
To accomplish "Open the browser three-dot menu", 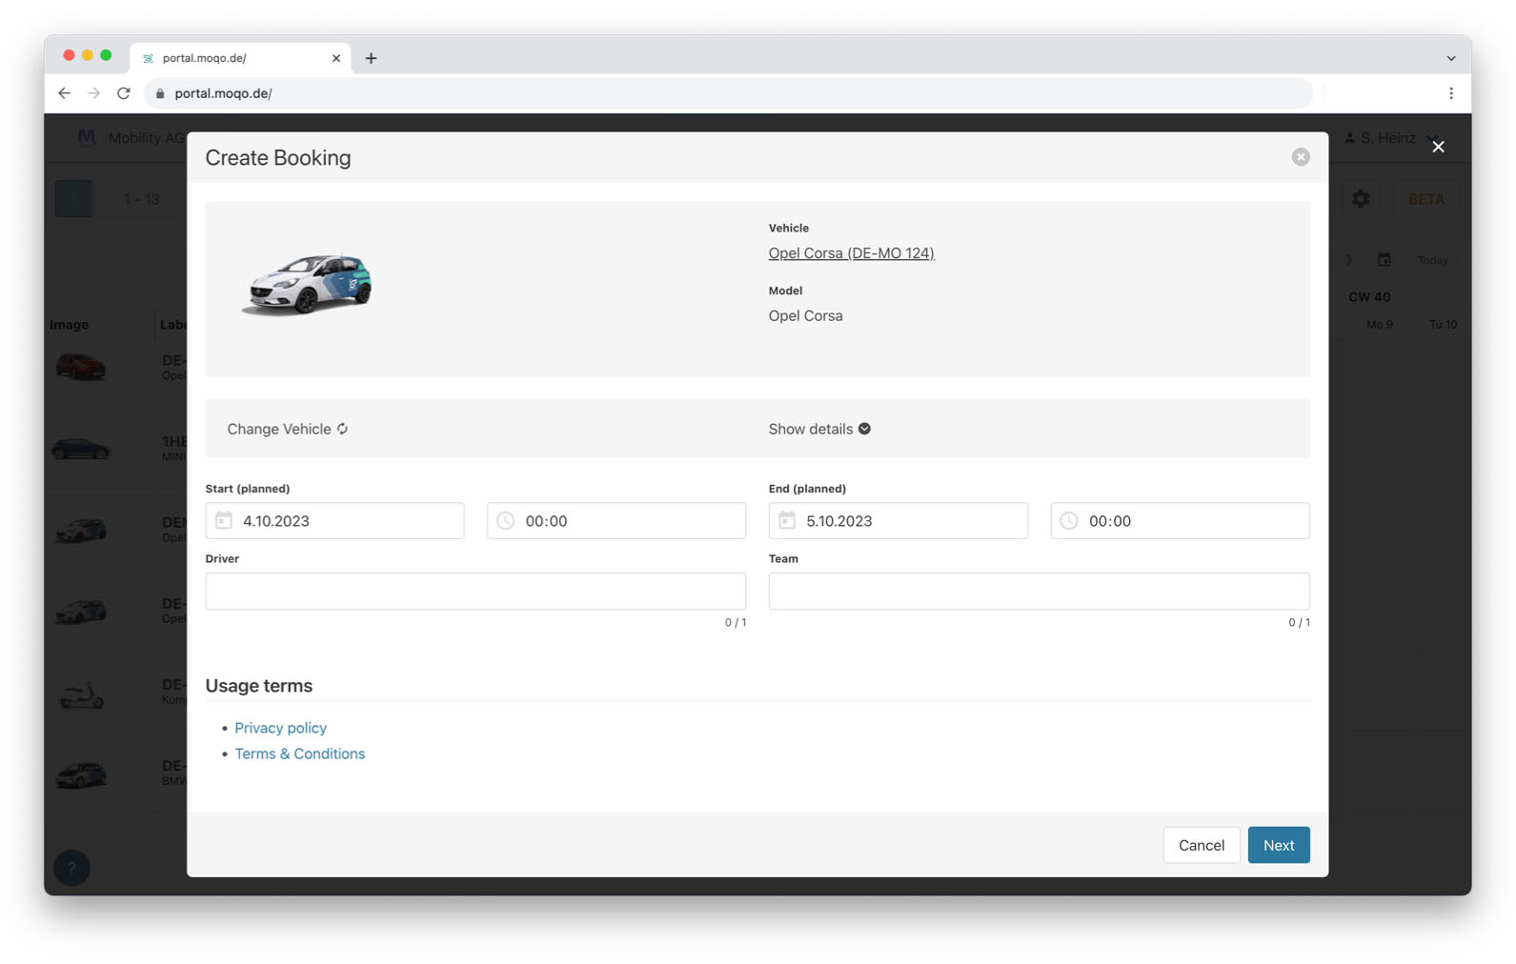I will click(x=1450, y=93).
